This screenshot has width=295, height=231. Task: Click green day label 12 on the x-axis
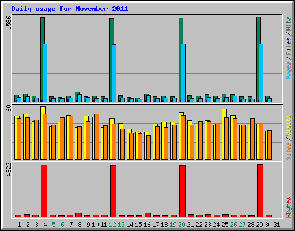tap(112, 225)
